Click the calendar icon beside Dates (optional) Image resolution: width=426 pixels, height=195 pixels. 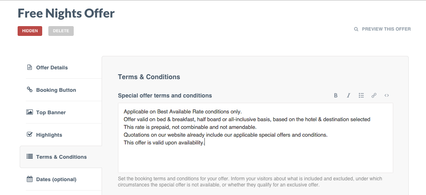[x=29, y=179]
